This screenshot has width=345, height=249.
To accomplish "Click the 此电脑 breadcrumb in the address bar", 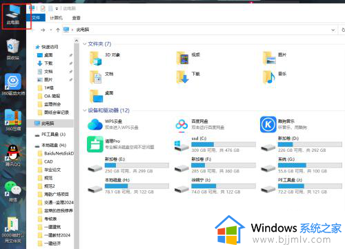I will pos(83,30).
